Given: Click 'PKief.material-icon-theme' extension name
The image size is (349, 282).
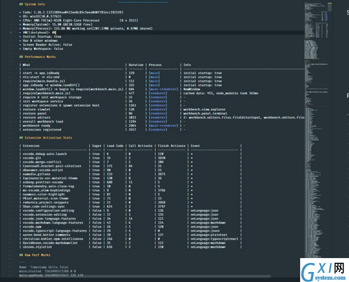Looking at the screenshot, I should pyautogui.click(x=46, y=198).
